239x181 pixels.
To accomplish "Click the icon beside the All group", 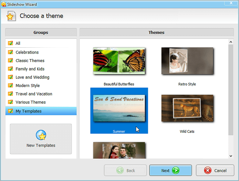I will pyautogui.click(x=10, y=43).
